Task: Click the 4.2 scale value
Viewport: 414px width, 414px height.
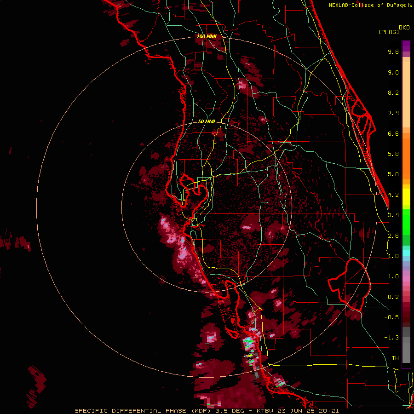Action: 393,195
